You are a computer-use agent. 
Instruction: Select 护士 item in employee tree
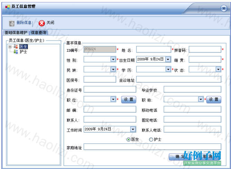[24, 52]
